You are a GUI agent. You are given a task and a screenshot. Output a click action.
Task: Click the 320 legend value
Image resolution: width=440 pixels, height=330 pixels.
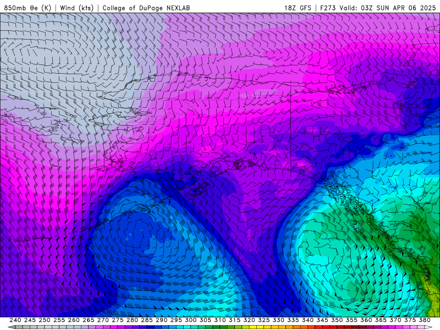[249, 320]
